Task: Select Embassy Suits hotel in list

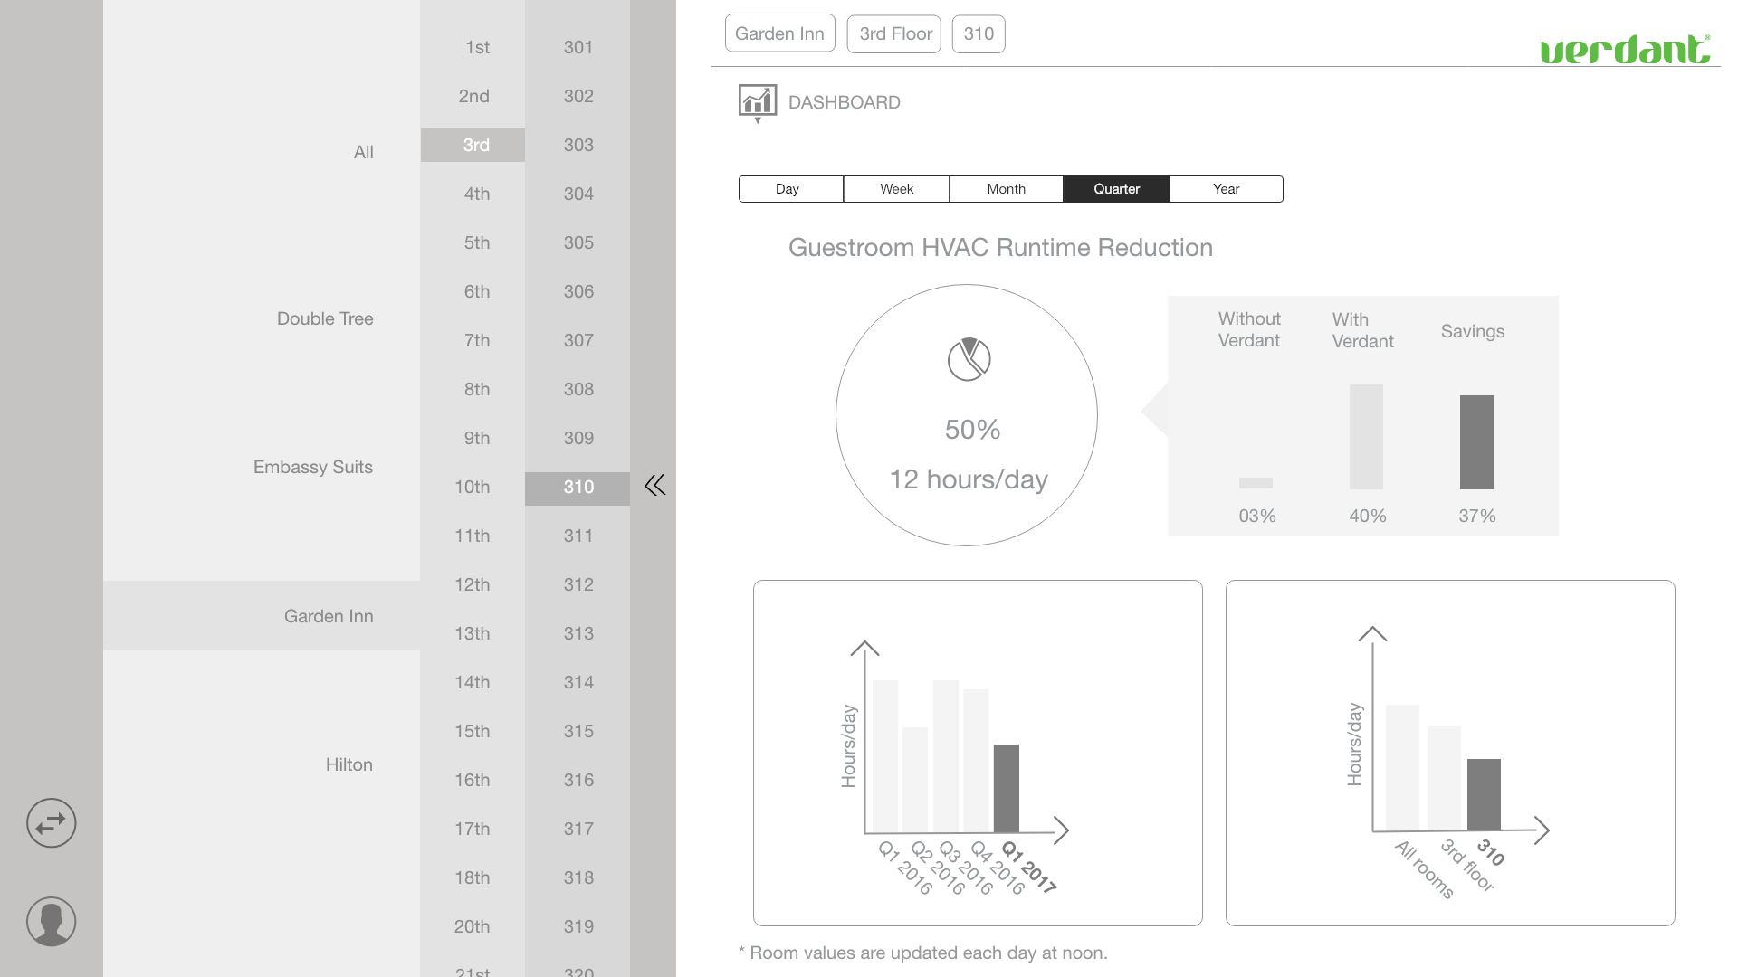Action: click(312, 467)
